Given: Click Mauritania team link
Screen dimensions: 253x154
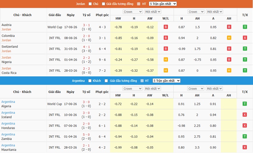Looking at the screenshot, I should pos(9,150).
